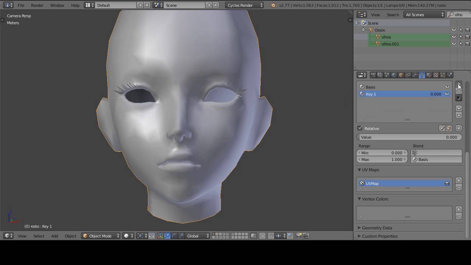Open the File menu
The image size is (471, 265).
point(21,5)
